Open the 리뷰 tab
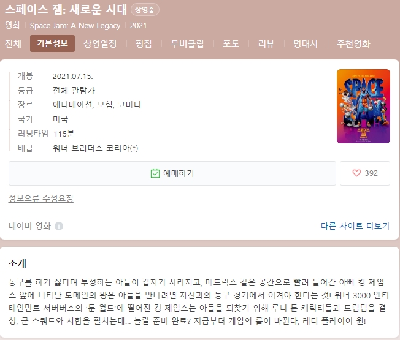The height and width of the screenshot is (340, 400). click(x=266, y=43)
